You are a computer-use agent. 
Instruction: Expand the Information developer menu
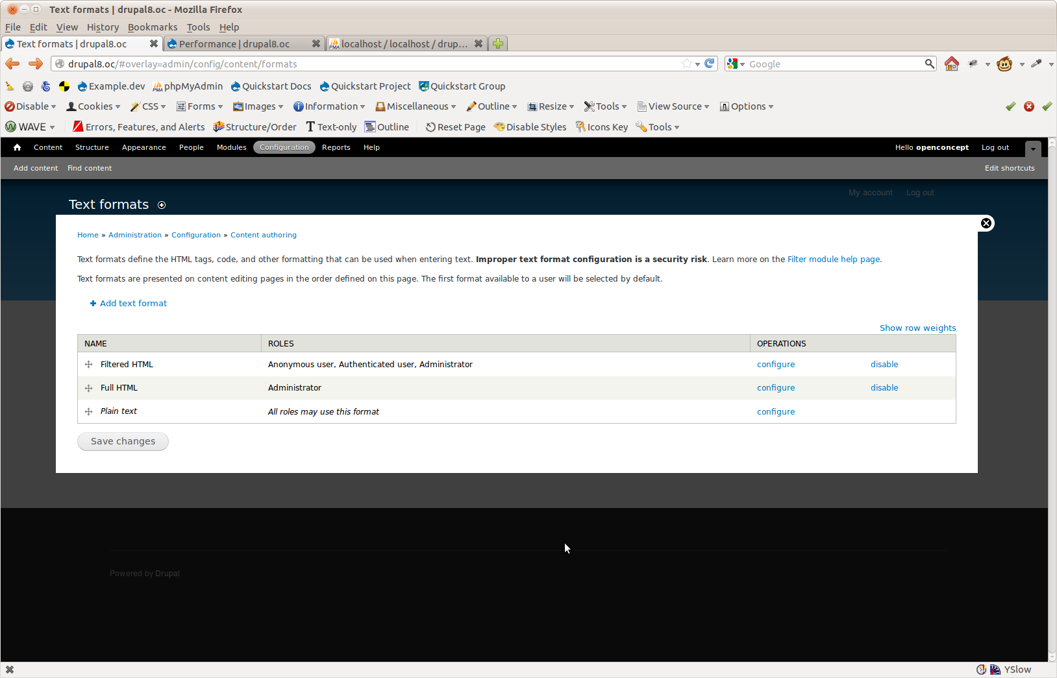click(x=329, y=106)
